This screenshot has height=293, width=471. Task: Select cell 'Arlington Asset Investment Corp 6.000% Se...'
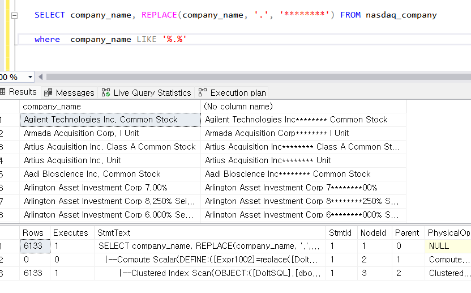(110, 215)
